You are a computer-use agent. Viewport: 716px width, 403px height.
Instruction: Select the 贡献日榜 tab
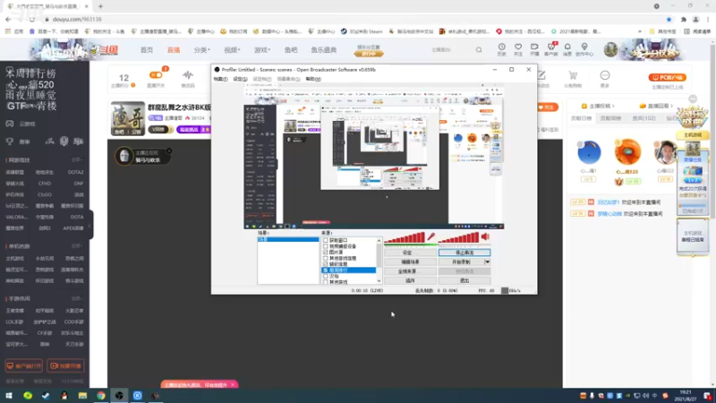581,118
